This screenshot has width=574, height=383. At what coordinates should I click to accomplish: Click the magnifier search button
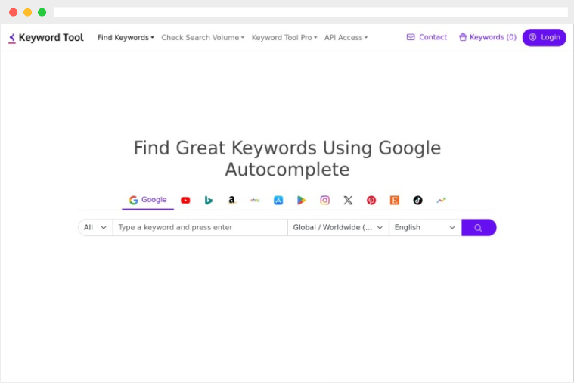coord(479,228)
